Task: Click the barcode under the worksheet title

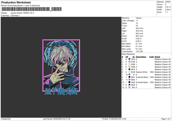Action: pos(31,9)
